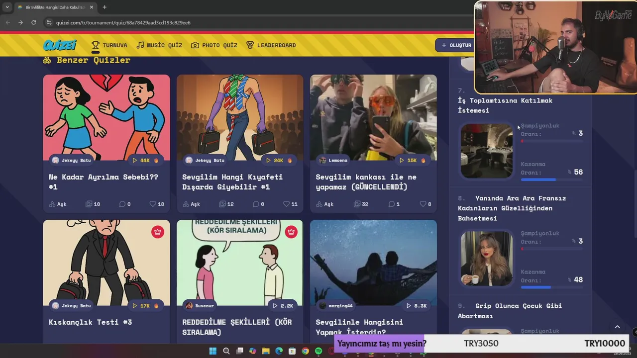Click play count 17K on Kıskançlık Testi card
This screenshot has height=358, width=637.
145,306
